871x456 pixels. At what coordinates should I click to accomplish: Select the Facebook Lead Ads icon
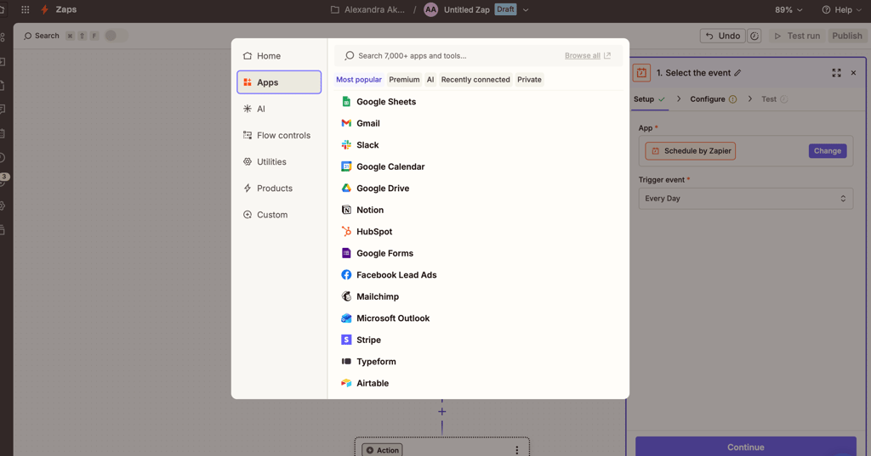346,274
